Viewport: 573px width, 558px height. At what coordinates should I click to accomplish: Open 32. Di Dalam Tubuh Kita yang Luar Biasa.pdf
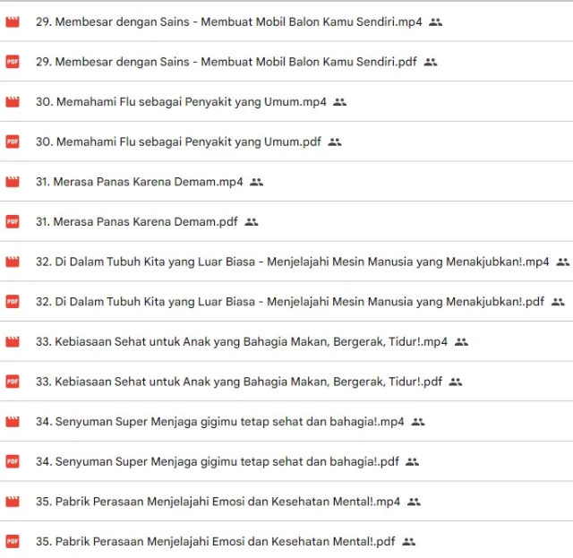tap(289, 302)
